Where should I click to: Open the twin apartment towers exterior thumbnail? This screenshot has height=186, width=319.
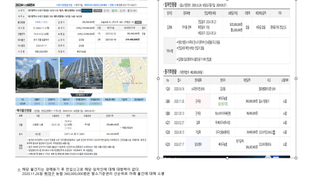click(x=37, y=75)
